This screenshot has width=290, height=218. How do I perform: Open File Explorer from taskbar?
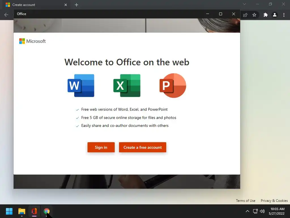tap(22, 211)
